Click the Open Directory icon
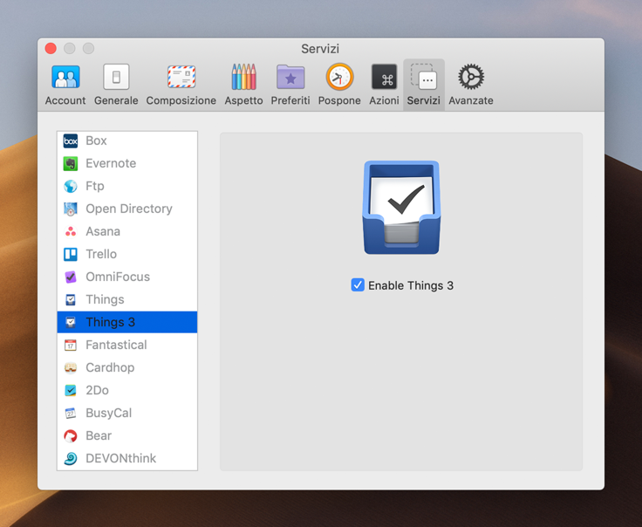This screenshot has width=642, height=527. tap(71, 209)
